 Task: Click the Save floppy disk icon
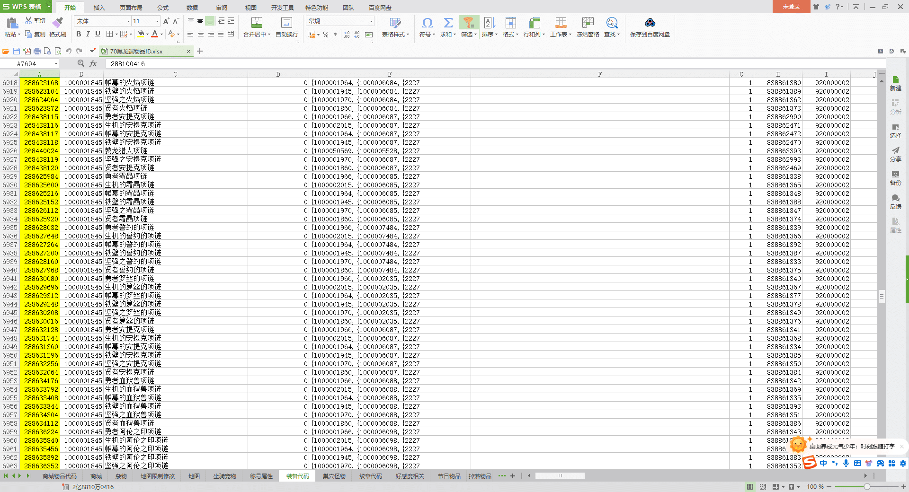coord(16,51)
